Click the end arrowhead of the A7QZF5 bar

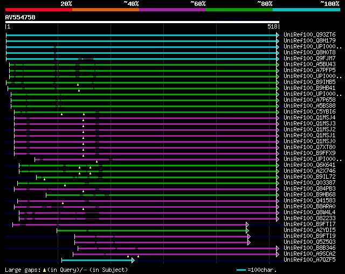pos(133,261)
